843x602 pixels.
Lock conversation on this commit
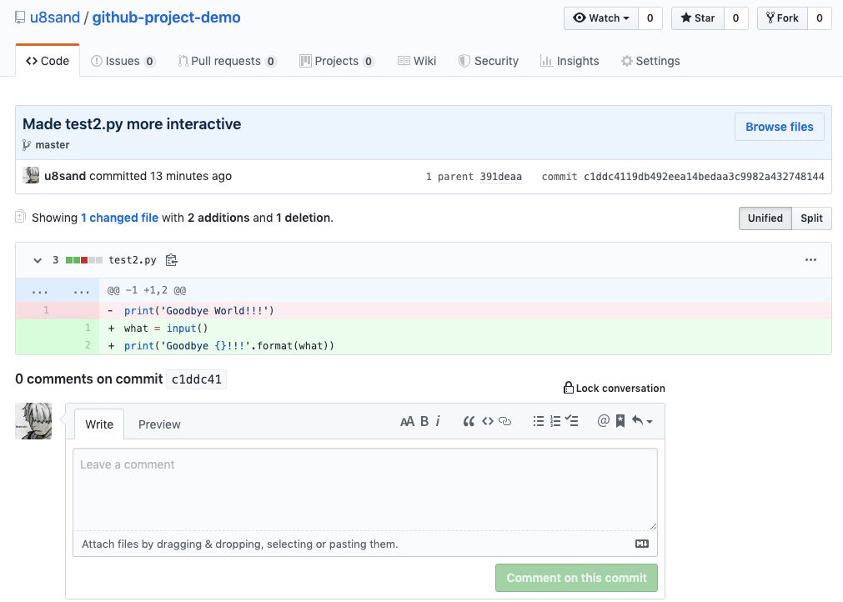pos(615,389)
